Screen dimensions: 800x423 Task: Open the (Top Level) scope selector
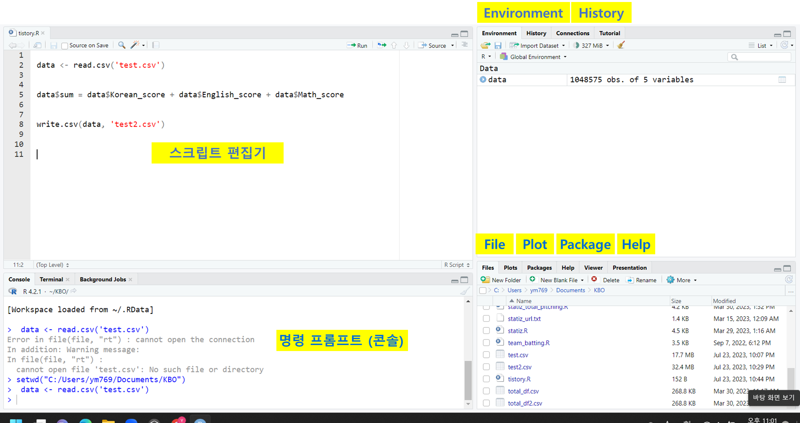[52, 265]
